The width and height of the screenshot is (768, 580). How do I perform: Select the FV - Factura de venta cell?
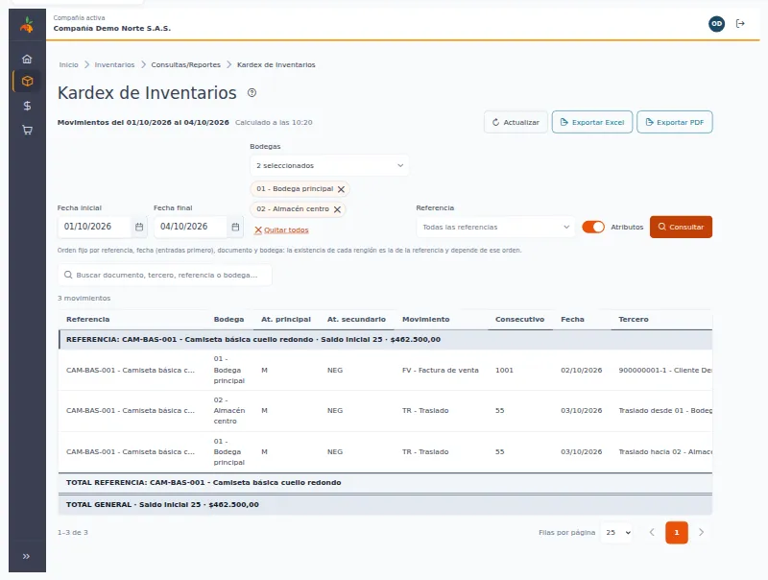pyautogui.click(x=441, y=371)
